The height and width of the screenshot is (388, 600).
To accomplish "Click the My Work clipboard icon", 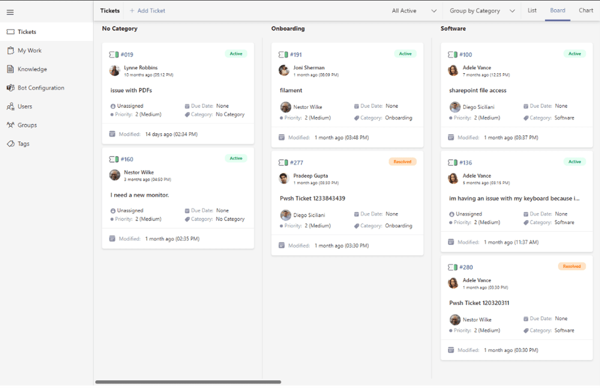I will pyautogui.click(x=11, y=50).
